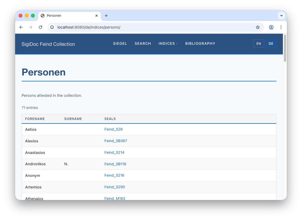View site information icon in address bar
Screen dimensions: 302x220
point(52,27)
